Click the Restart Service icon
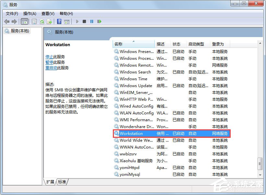Image resolution: width=266 pixels, height=195 pixels. 99,21
